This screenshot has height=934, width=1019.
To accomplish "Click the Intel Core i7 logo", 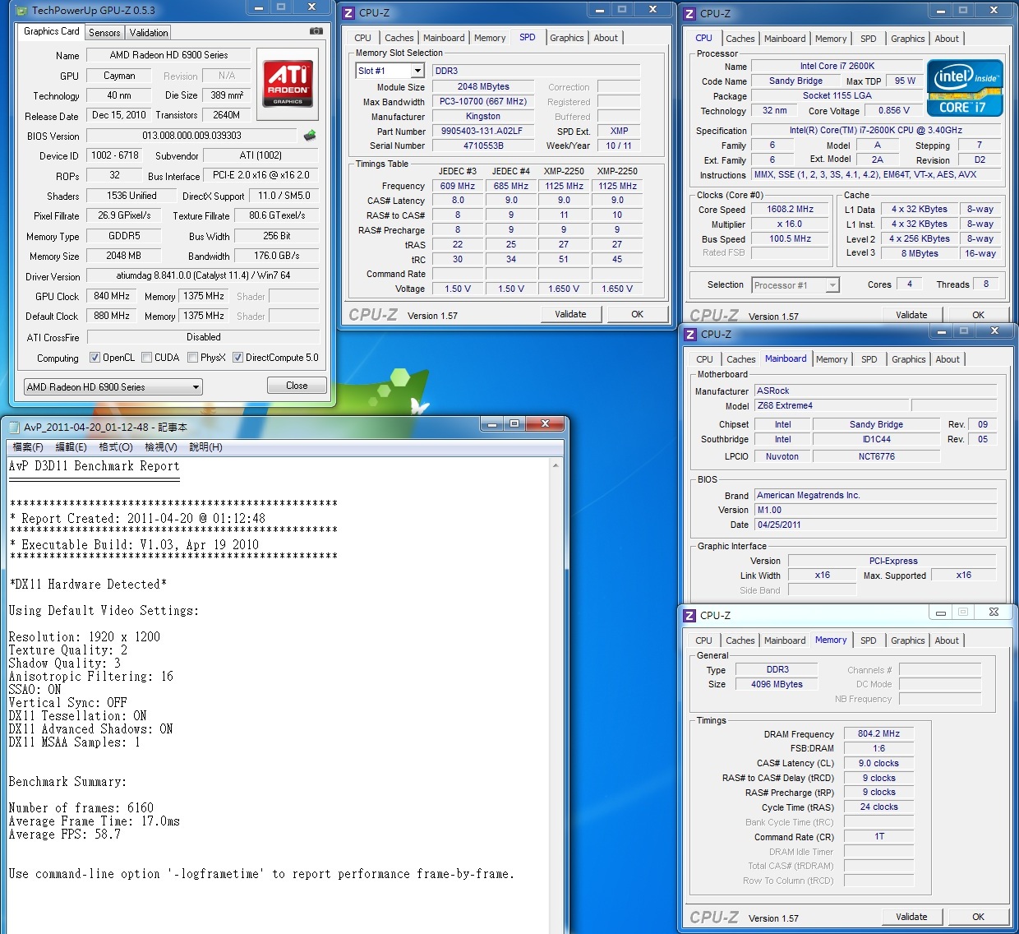I will [x=965, y=87].
